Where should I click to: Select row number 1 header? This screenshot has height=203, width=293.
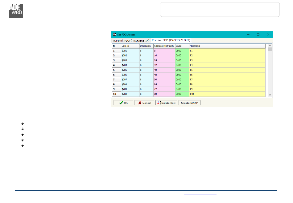point(117,51)
